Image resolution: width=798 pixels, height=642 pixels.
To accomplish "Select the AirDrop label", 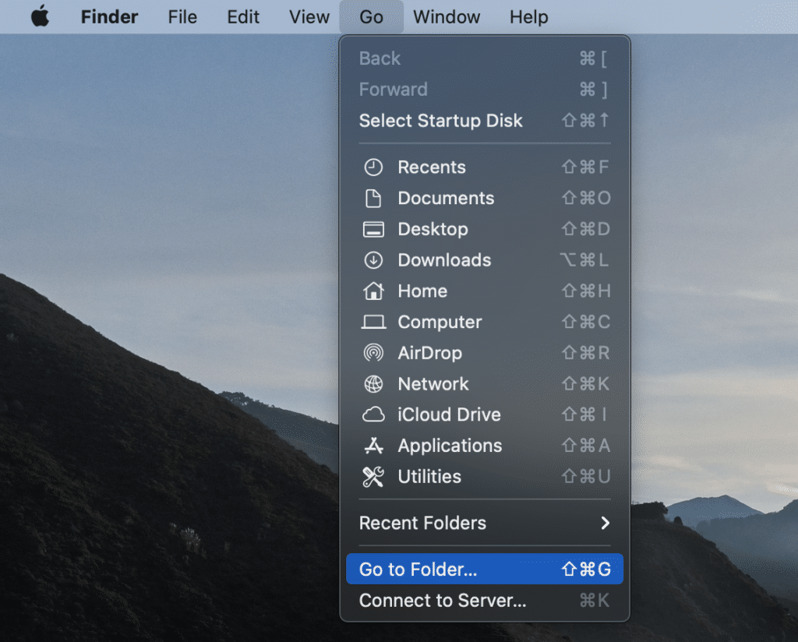I will [x=430, y=353].
